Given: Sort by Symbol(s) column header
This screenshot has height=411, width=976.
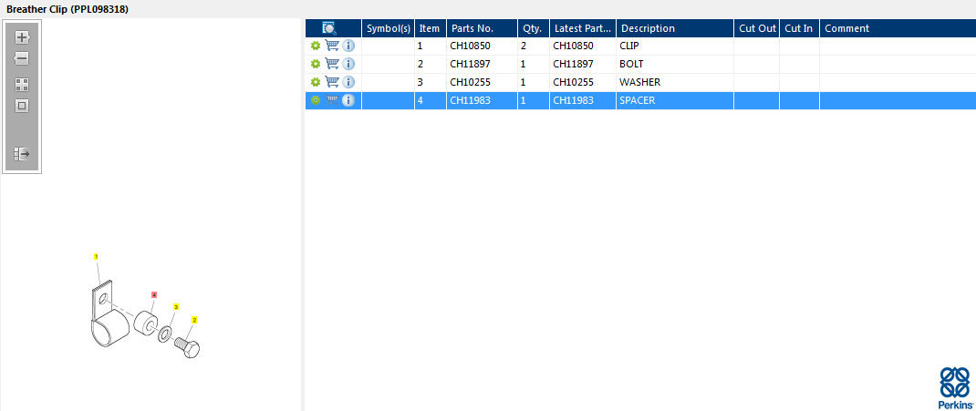Looking at the screenshot, I should pyautogui.click(x=389, y=28).
